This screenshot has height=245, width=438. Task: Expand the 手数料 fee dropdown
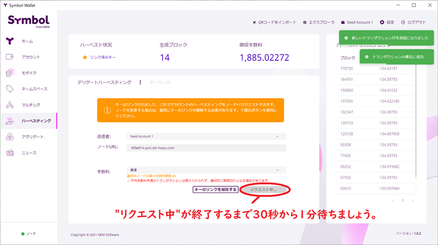click(206, 170)
